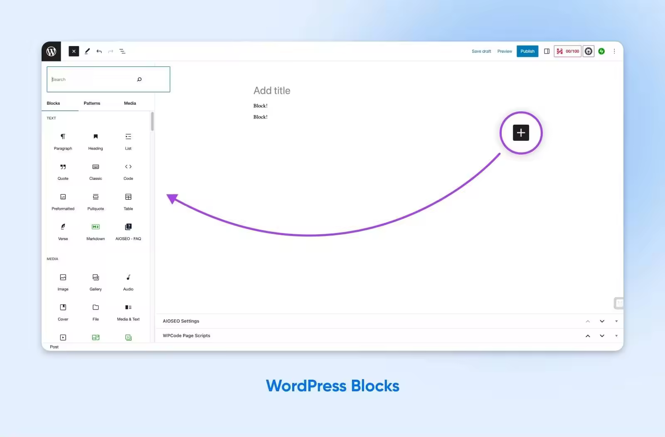Click the black plus add block button
This screenshot has height=437, width=665.
click(x=521, y=133)
